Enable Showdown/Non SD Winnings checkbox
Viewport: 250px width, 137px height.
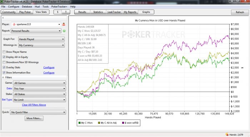[4, 62]
